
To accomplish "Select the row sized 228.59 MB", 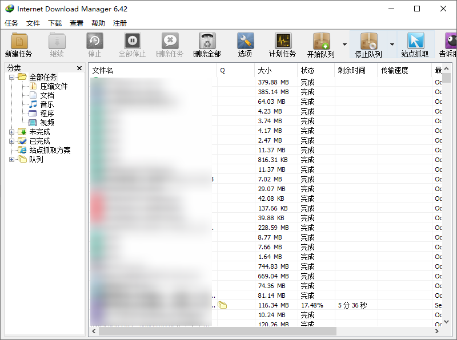I will [266, 228].
